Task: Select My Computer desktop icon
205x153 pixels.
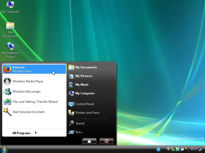Action: click(10, 4)
